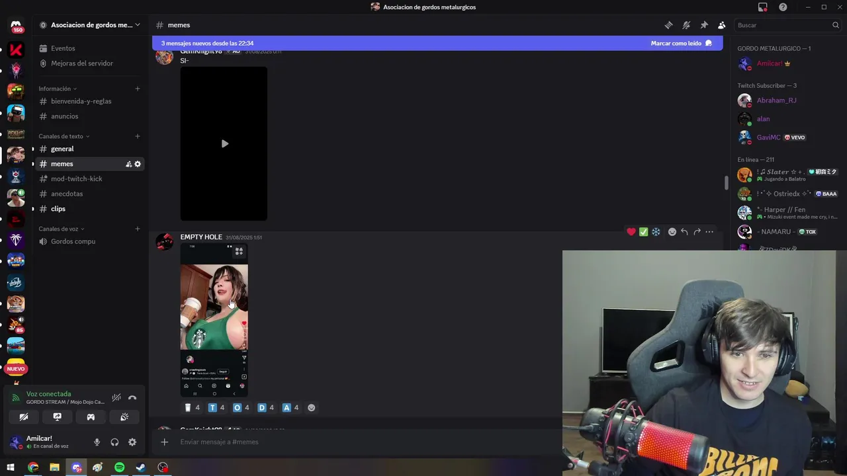This screenshot has height=476, width=847.
Task: Invite people icon on memes channel
Action: 128,164
